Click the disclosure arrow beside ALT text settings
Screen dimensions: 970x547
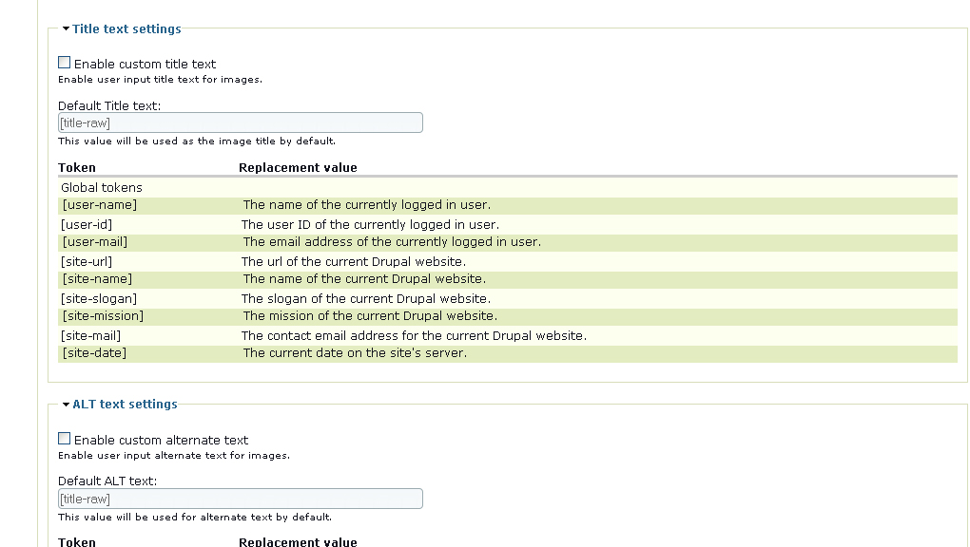pyautogui.click(x=66, y=404)
